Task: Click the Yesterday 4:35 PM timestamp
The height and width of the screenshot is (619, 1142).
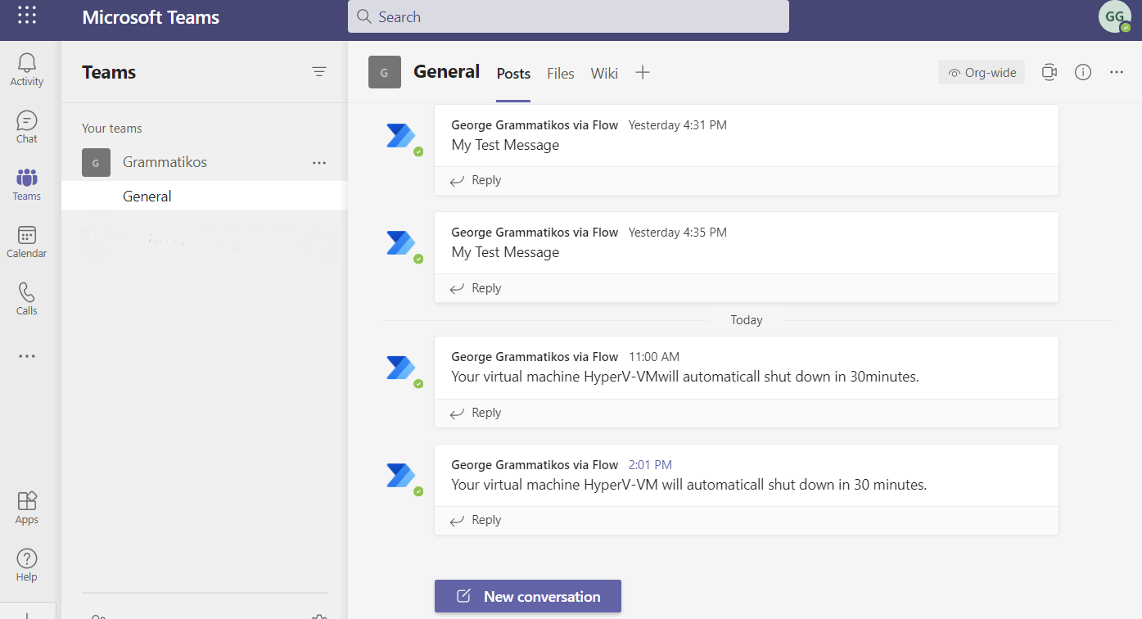Action: tap(678, 233)
